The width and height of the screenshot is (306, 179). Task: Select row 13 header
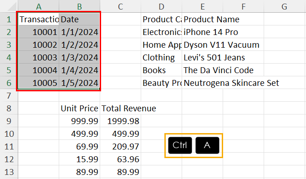click(9, 172)
